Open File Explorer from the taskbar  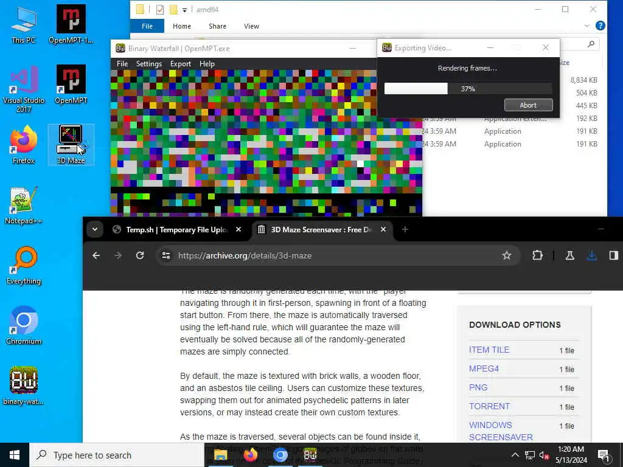point(220,455)
